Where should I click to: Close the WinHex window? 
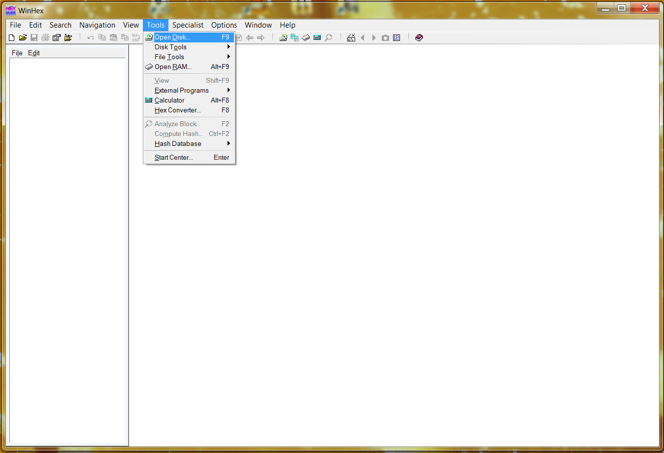(645, 8)
